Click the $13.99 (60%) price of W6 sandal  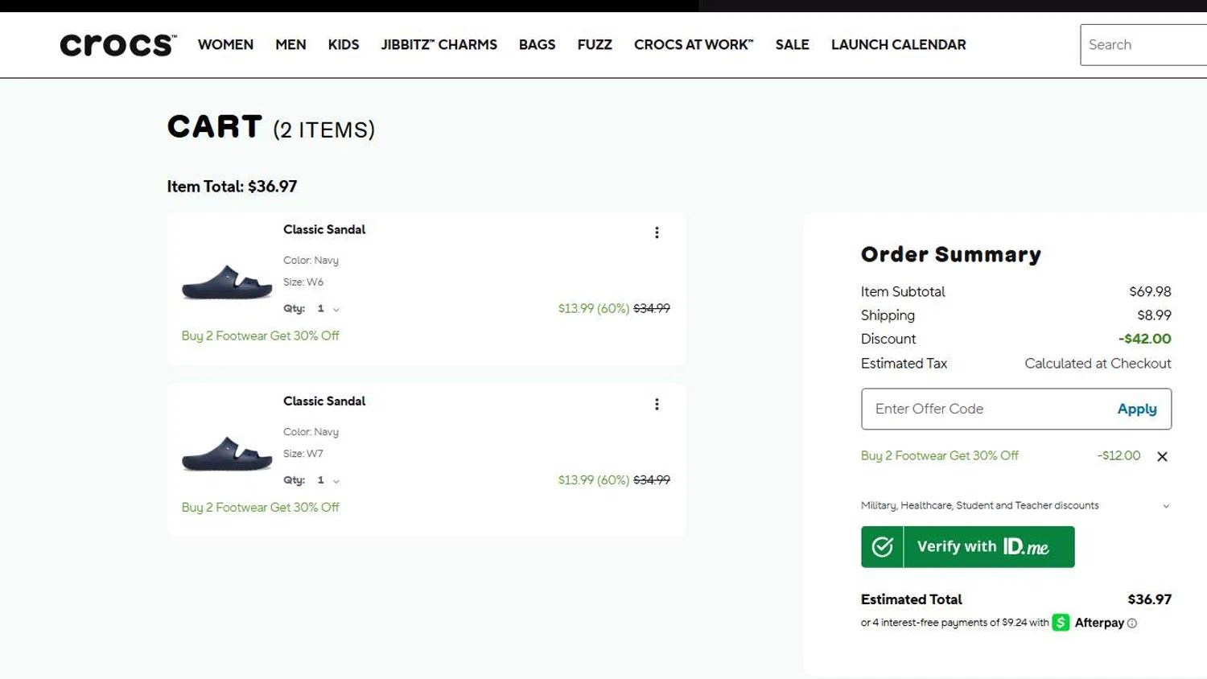594,308
